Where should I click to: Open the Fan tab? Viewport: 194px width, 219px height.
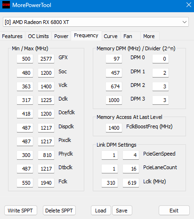pyautogui.click(x=128, y=36)
